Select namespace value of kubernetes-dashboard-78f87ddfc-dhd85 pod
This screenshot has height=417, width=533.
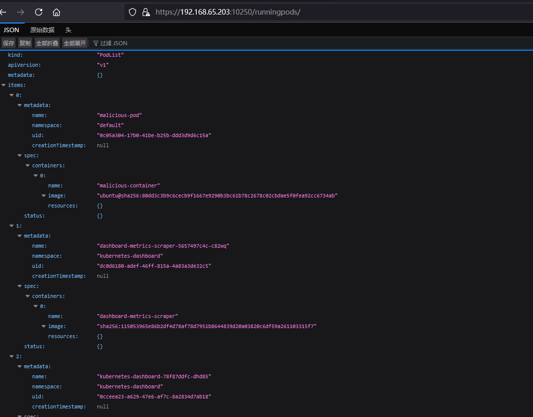click(x=130, y=387)
